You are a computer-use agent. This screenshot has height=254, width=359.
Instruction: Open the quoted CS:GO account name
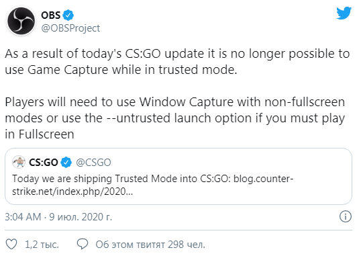(43, 163)
